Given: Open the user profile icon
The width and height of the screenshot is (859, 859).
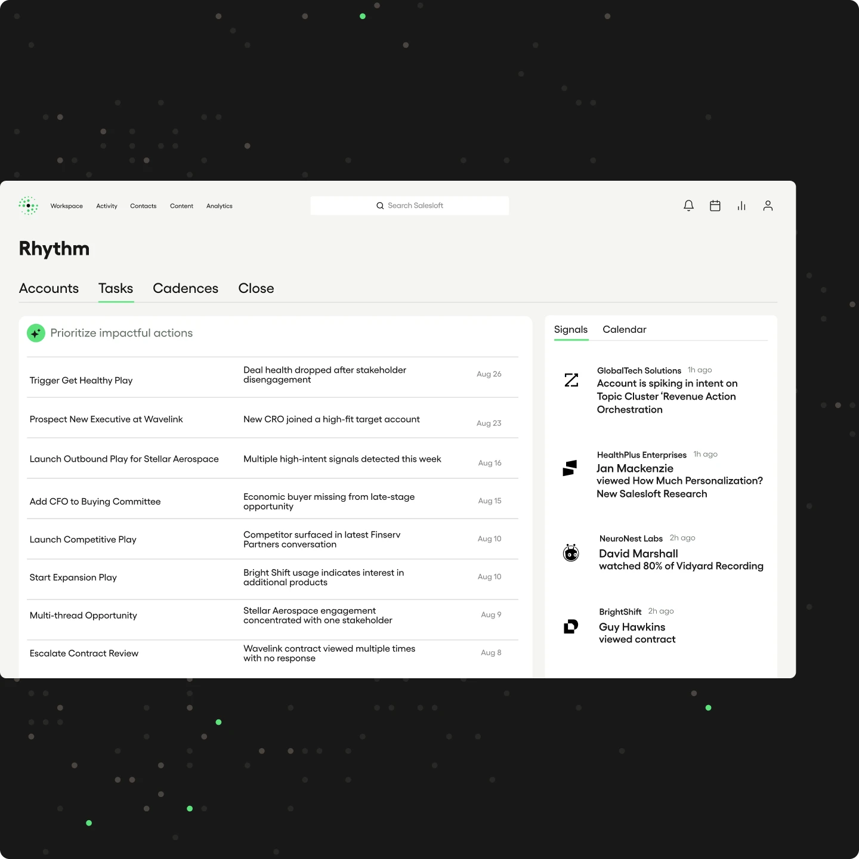Looking at the screenshot, I should pos(768,206).
